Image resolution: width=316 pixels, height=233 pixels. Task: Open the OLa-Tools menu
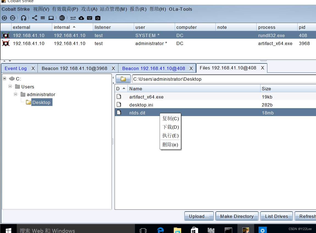[x=180, y=9]
